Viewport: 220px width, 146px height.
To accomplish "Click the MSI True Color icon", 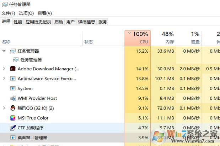I will coord(13,118).
